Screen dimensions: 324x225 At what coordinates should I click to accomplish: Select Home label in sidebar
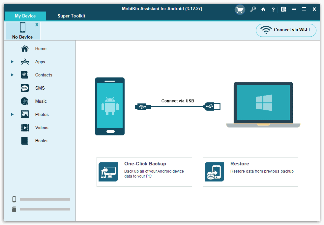click(x=41, y=48)
